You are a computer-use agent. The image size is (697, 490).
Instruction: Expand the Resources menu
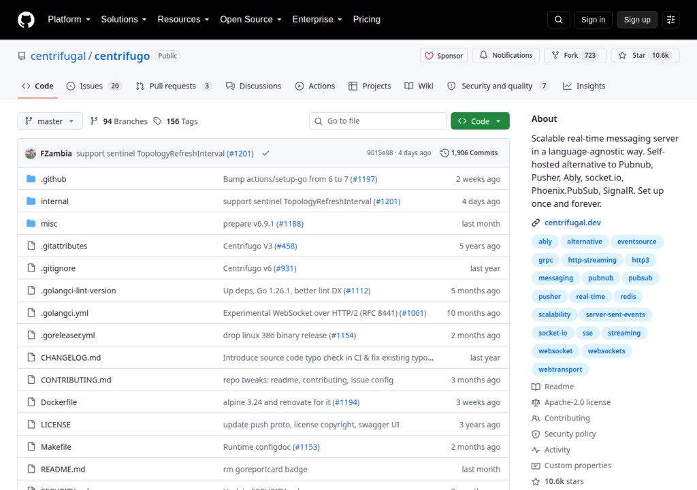pyautogui.click(x=183, y=20)
